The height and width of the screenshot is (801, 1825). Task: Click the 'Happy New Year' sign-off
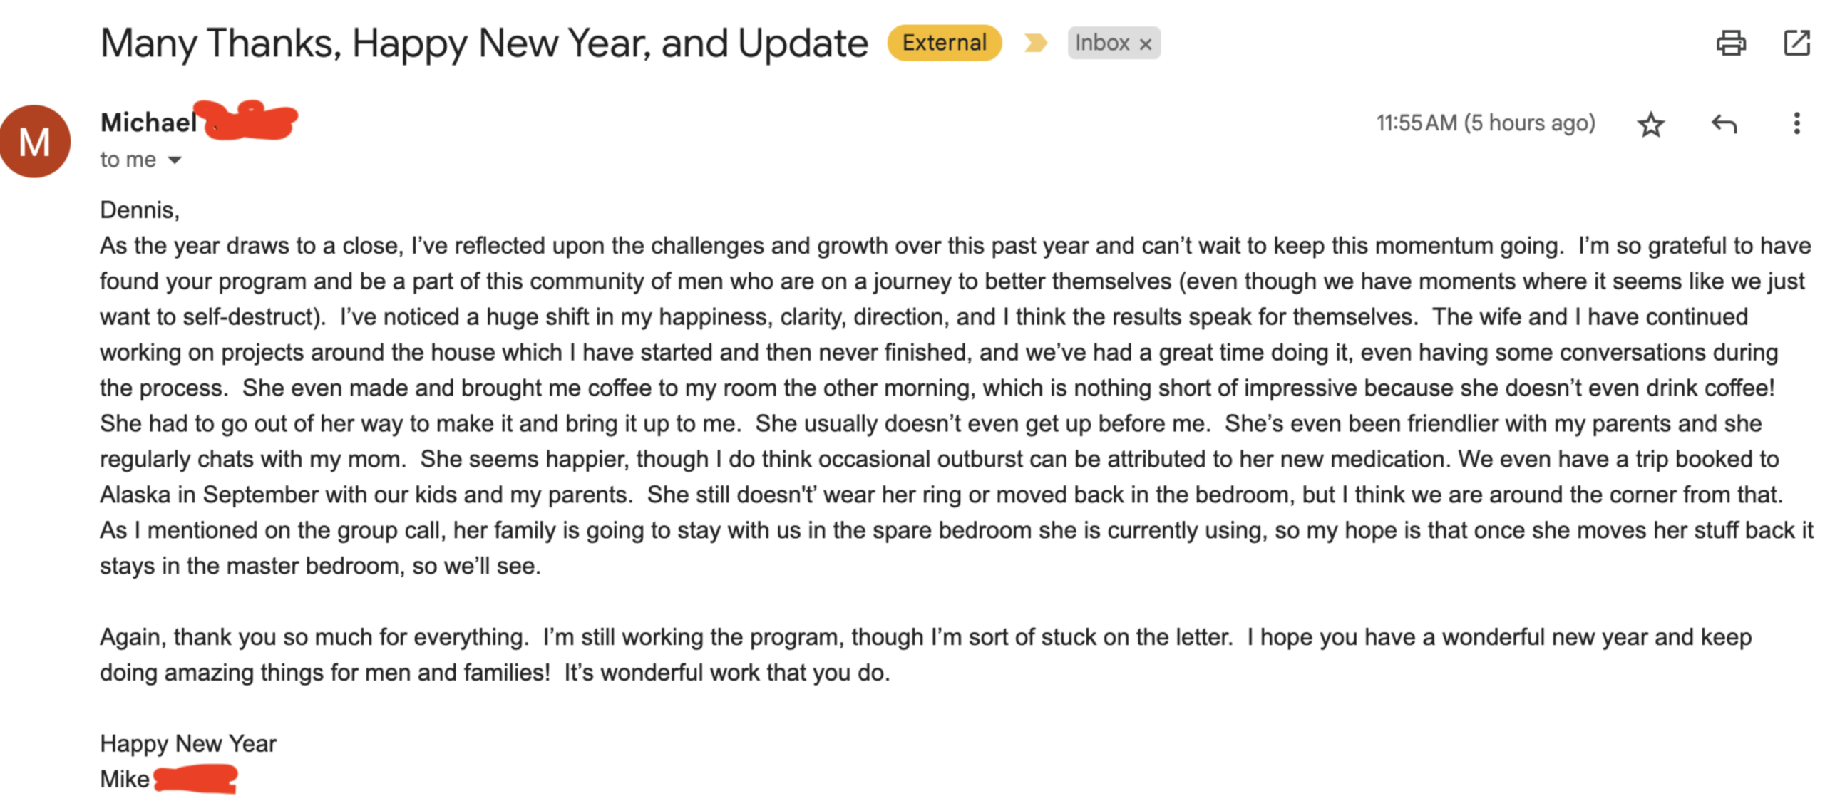coord(188,743)
